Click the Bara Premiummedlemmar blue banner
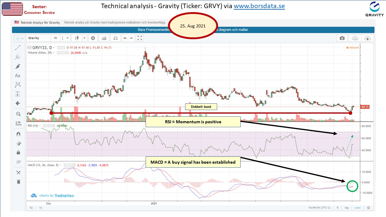This screenshot has height=217, width=386. point(193,30)
